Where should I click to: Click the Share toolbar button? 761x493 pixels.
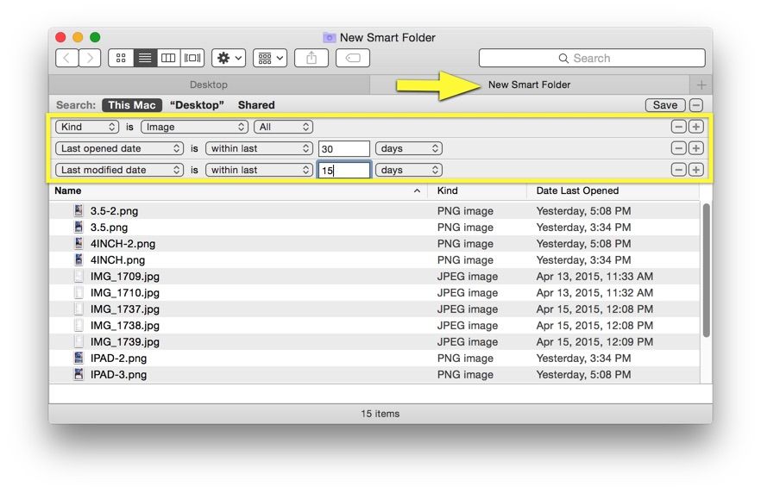click(311, 59)
